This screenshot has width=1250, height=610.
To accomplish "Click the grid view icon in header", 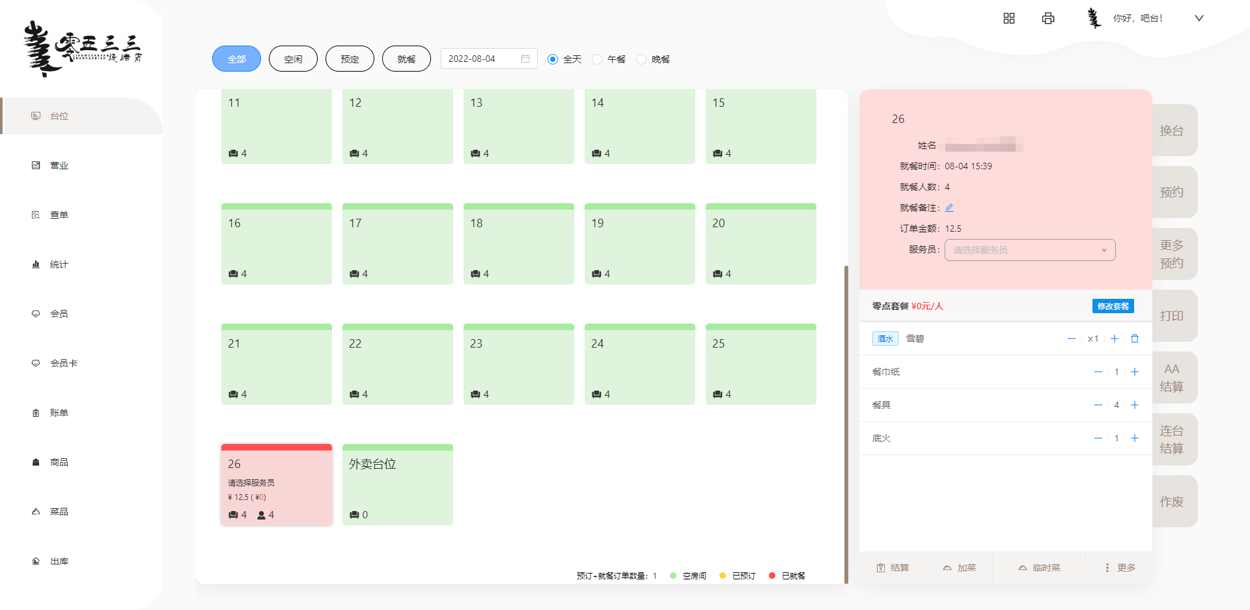I will click(1009, 18).
